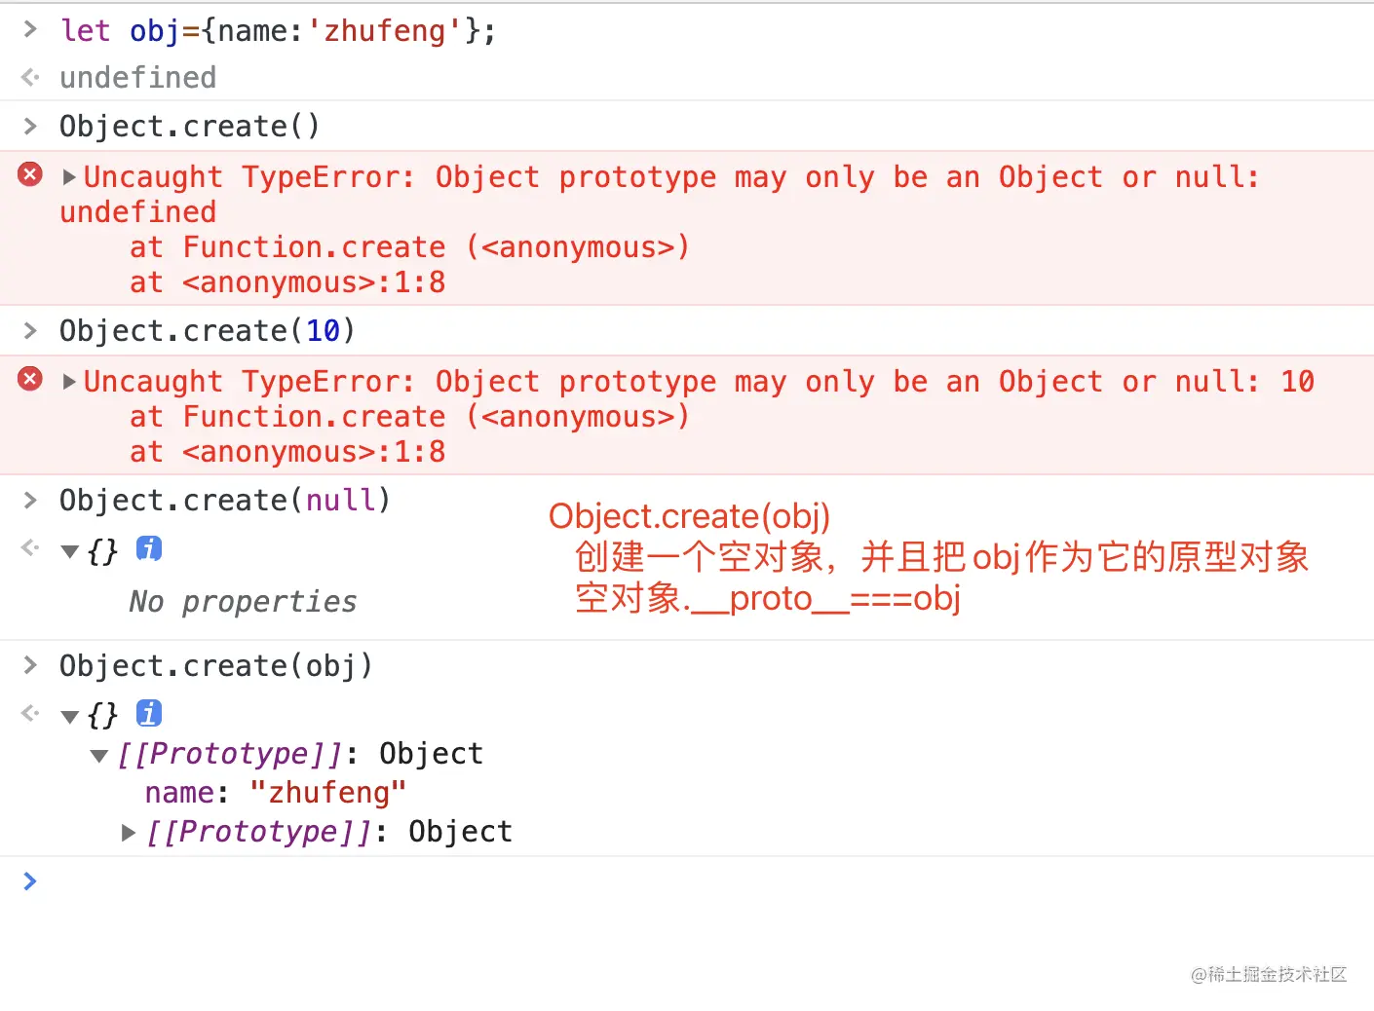Image resolution: width=1374 pixels, height=1011 pixels.
Task: Click the gray undefined return value
Action: click(138, 78)
